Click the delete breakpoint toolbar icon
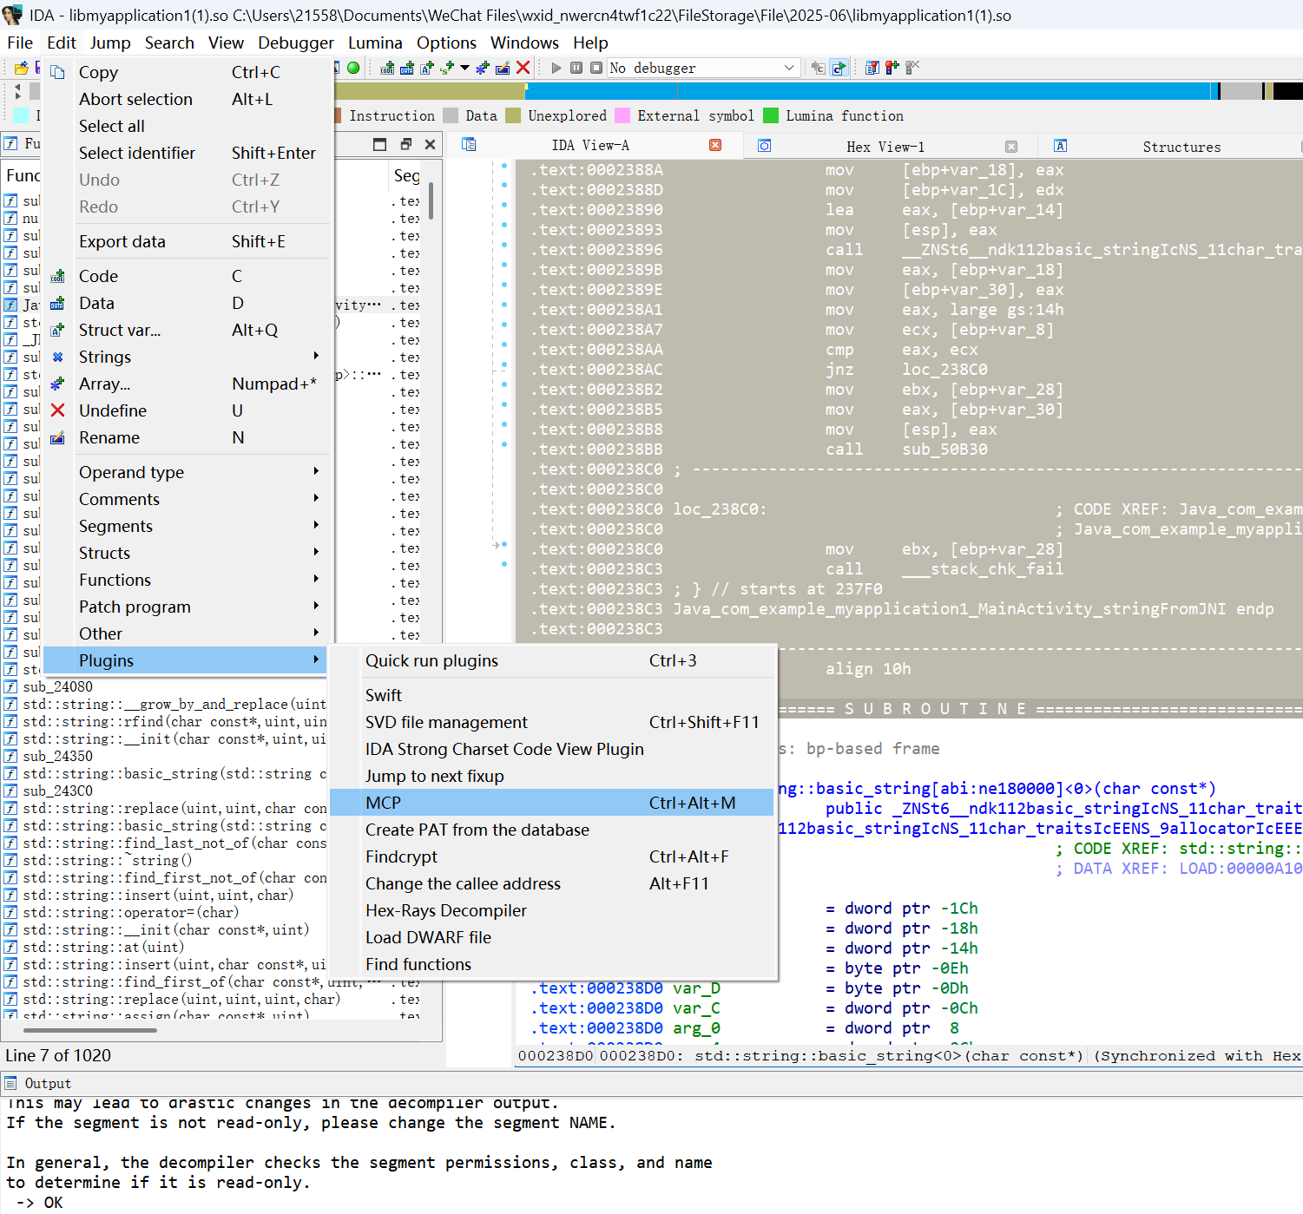The height and width of the screenshot is (1214, 1303). [x=911, y=68]
